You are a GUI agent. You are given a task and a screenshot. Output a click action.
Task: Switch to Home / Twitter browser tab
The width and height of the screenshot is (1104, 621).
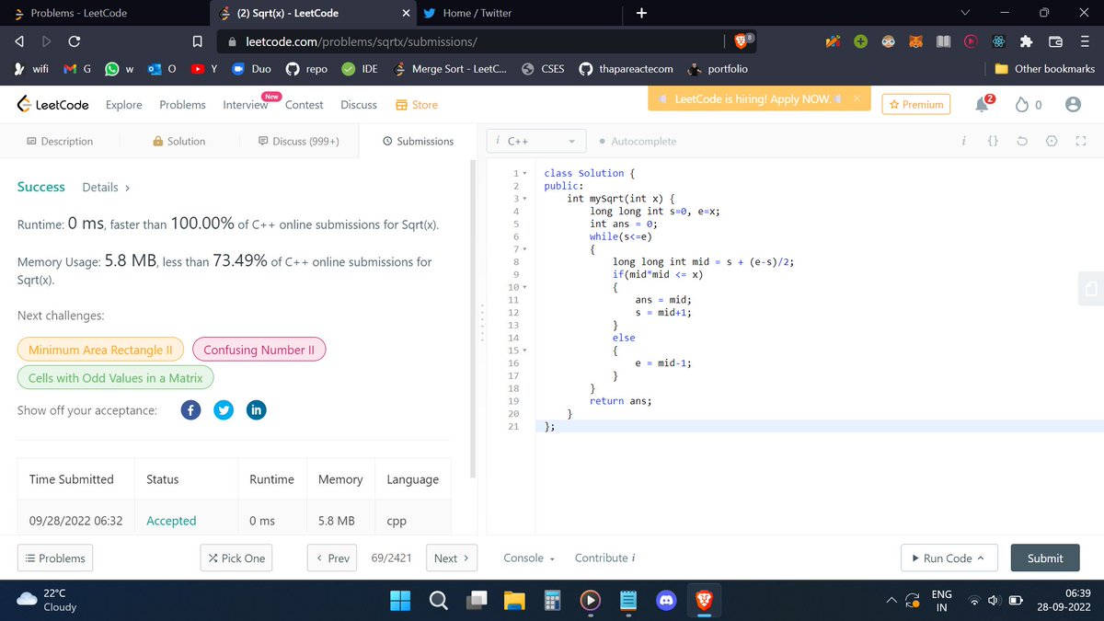tap(520, 13)
